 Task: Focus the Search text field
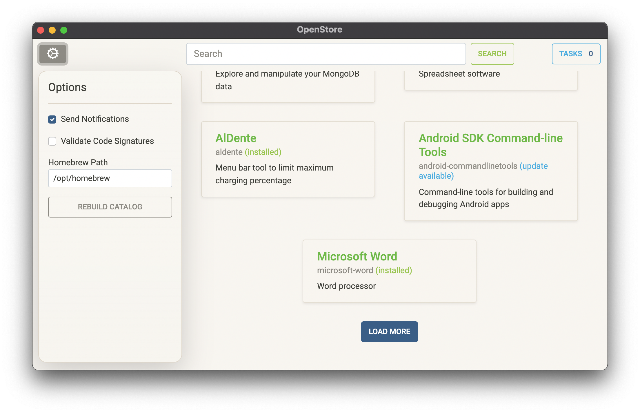(x=326, y=54)
